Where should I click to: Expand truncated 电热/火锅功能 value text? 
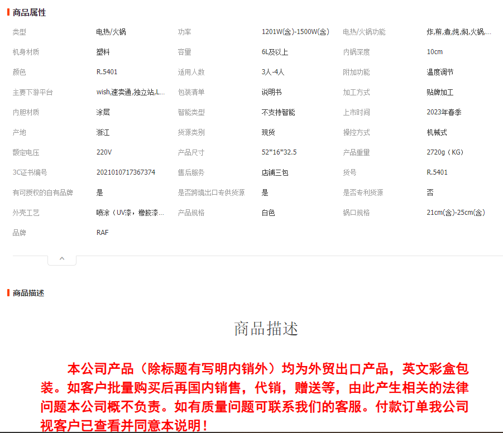click(x=458, y=32)
